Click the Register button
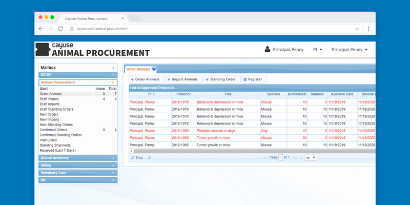The width and height of the screenshot is (410, 205). 254,79
